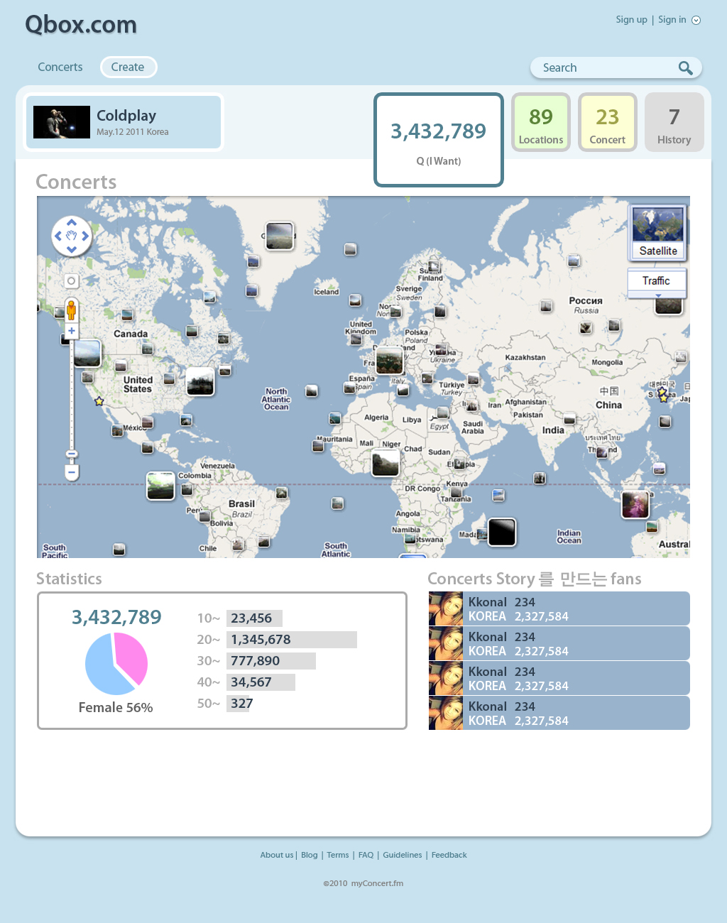Click the May.12 2011 Korea date text
Viewport: 727px width, 923px height.
click(x=133, y=132)
